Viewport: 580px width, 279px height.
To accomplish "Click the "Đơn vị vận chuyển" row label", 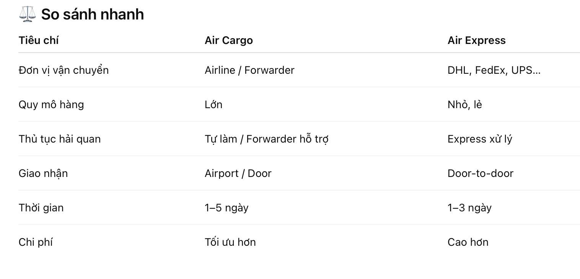I will pyautogui.click(x=64, y=70).
